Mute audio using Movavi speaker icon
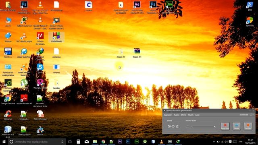Screen dimensions: 258x145 coord(187,126)
